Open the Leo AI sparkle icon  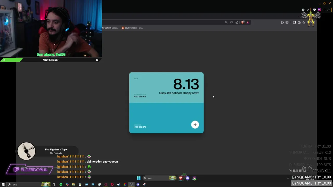coord(304,23)
